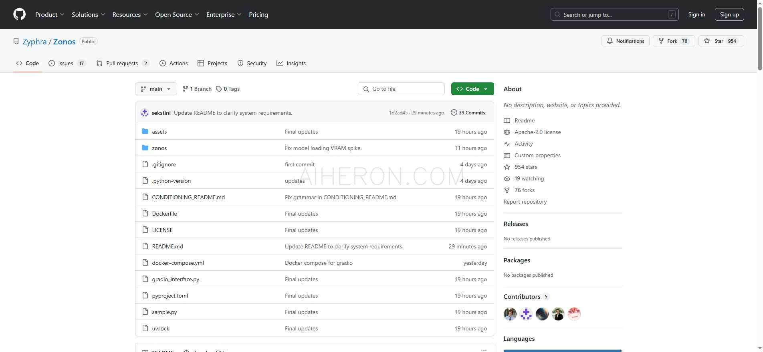Screen dimensions: 763x352
Task: Click the tag icon beside 0 Tags
Action: (x=219, y=89)
